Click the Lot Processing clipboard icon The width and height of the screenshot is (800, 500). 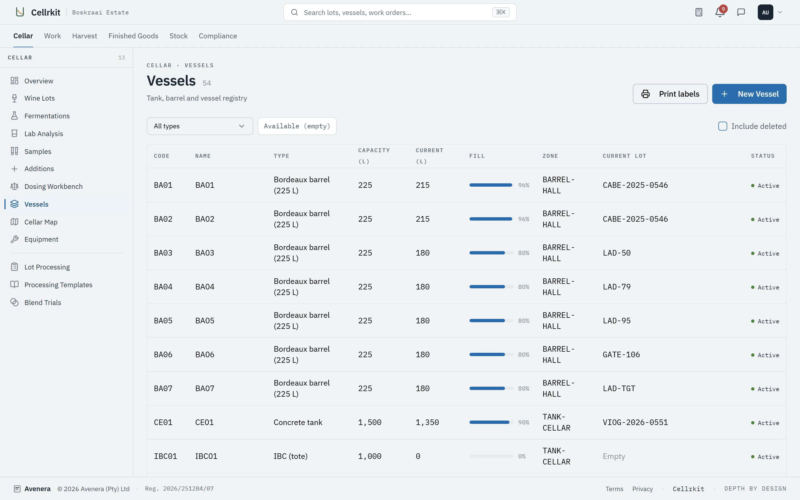[14, 267]
